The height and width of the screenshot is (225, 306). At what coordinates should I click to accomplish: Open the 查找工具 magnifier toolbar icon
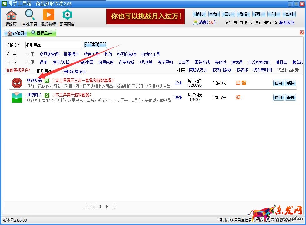(x=30, y=15)
